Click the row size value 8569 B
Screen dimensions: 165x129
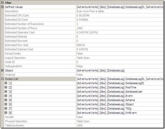pos(80,45)
